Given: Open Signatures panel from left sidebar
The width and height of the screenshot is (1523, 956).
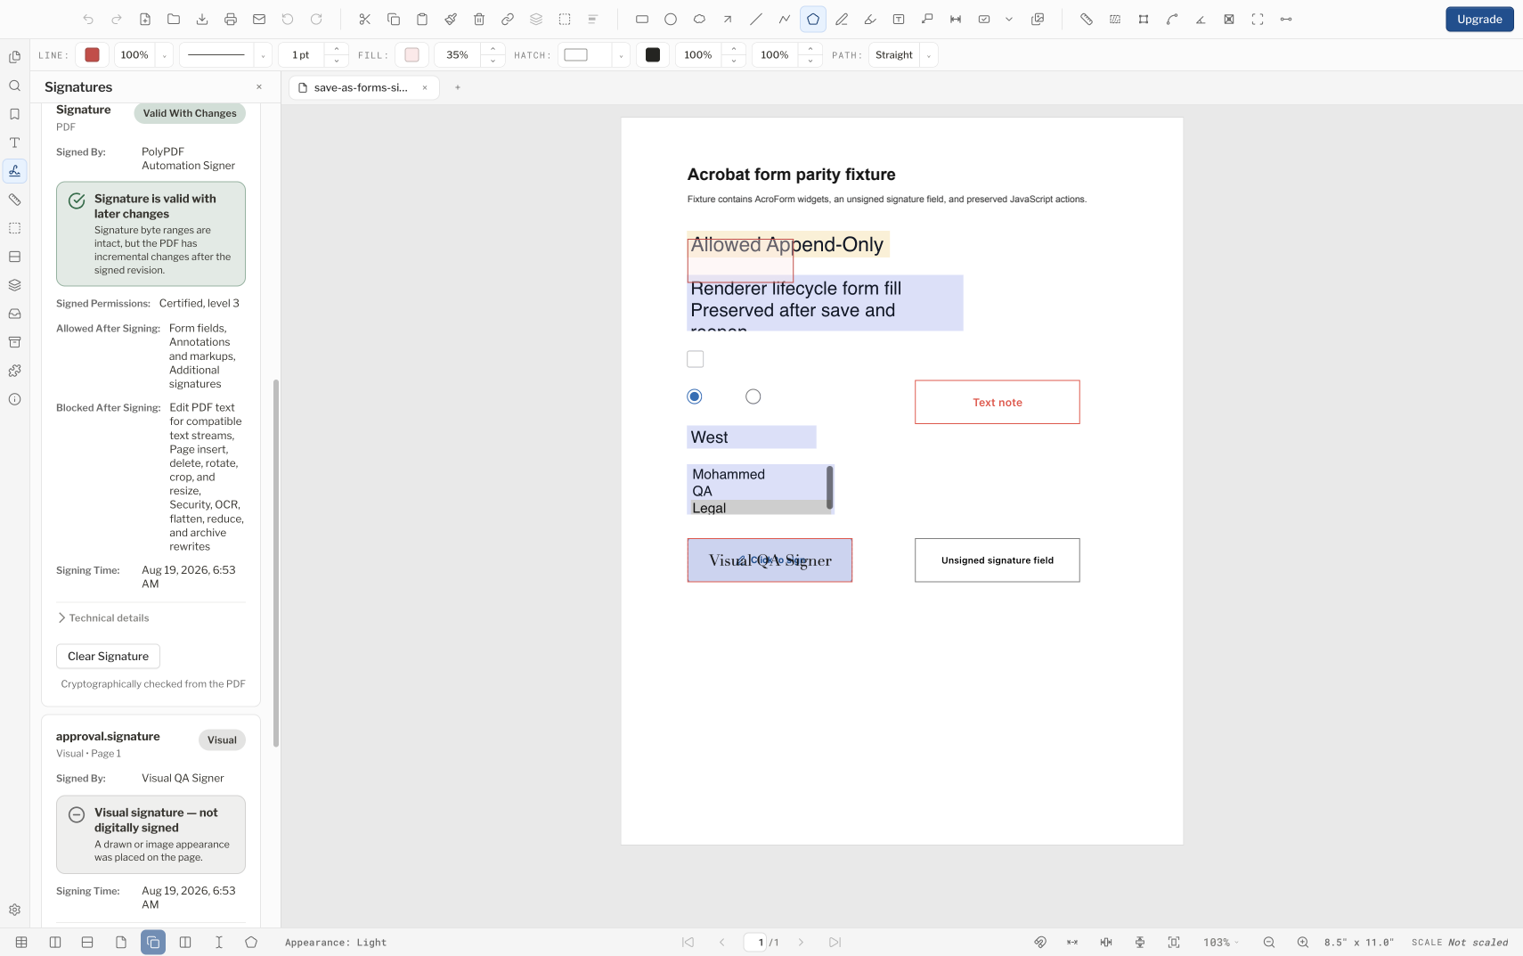Looking at the screenshot, I should coord(14,171).
